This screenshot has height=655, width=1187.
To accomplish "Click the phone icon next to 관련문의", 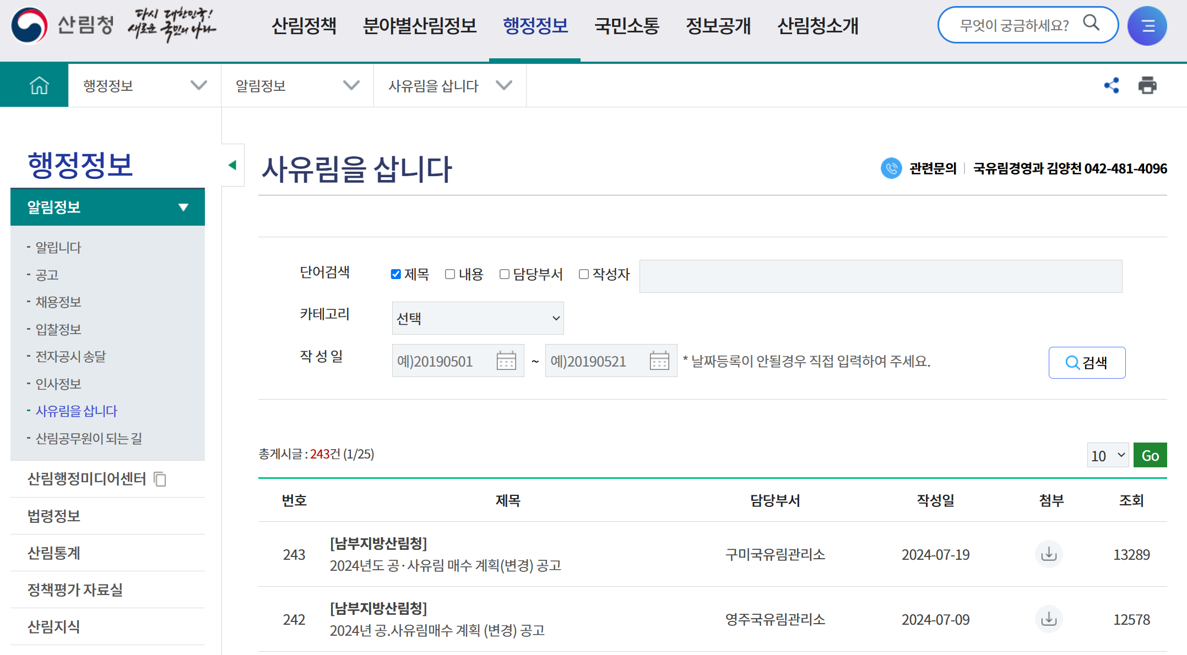I will [x=891, y=168].
